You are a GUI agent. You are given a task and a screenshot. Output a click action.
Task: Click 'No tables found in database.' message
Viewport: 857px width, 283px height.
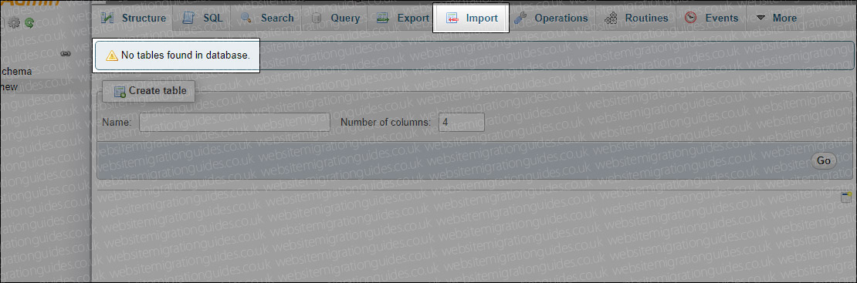(185, 56)
